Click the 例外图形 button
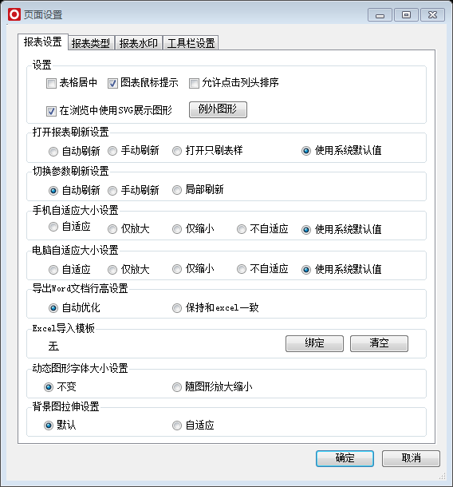The image size is (453, 487). (x=218, y=109)
